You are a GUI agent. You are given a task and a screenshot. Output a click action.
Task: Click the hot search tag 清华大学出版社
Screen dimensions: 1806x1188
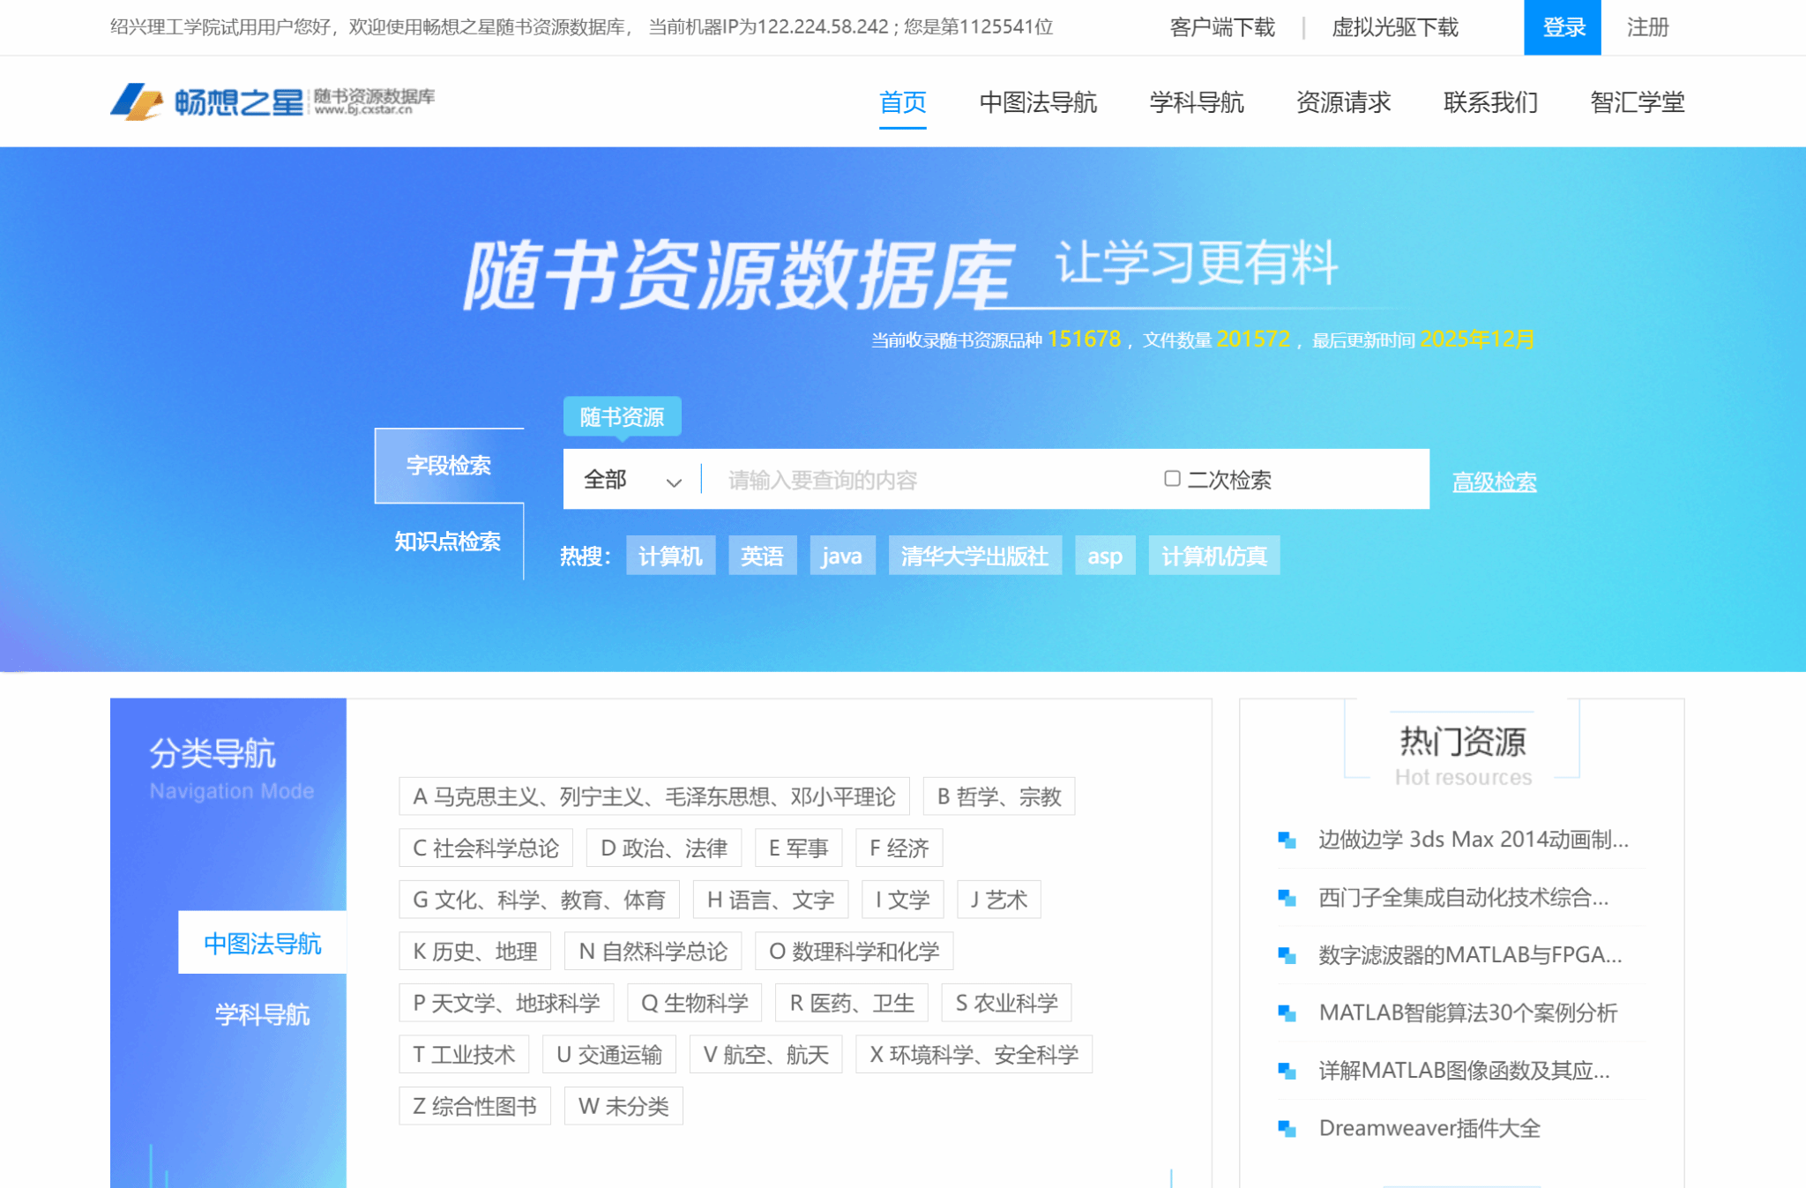[x=974, y=556]
